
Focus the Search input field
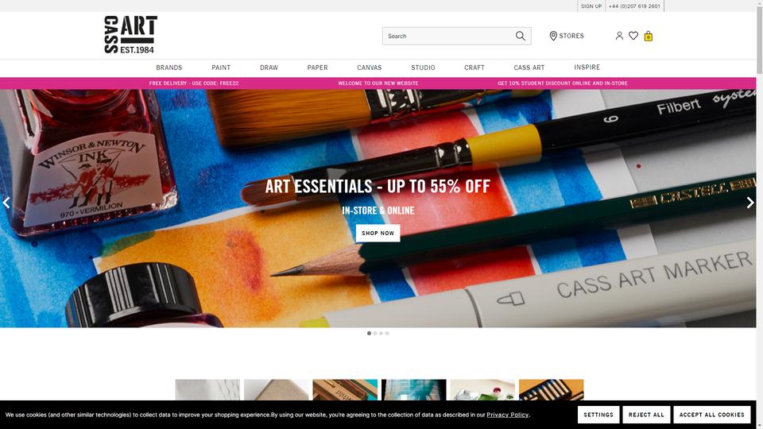(x=447, y=36)
